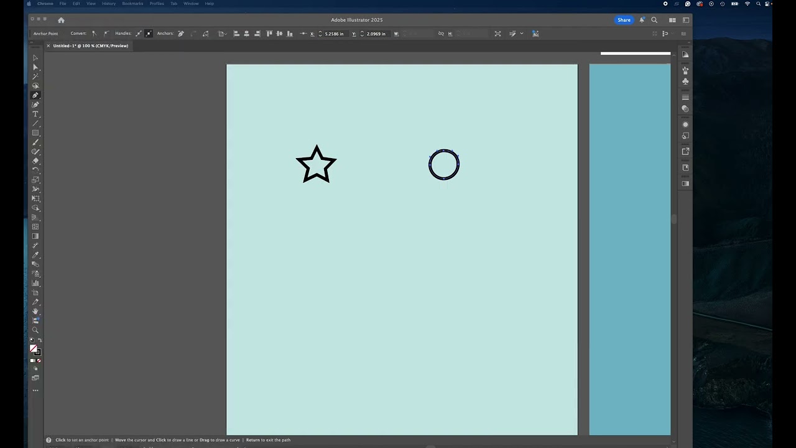Viewport: 796px width, 448px height.
Task: Step the Y coordinate value arrows
Action: [x=362, y=34]
